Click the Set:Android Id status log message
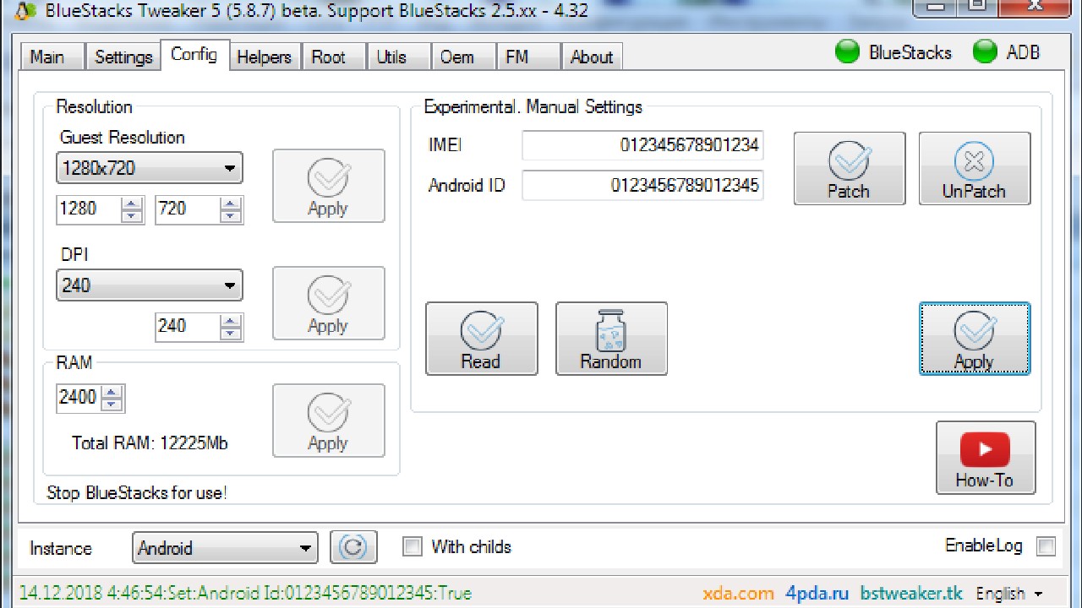Viewport: 1082px width, 608px height. coord(245,594)
